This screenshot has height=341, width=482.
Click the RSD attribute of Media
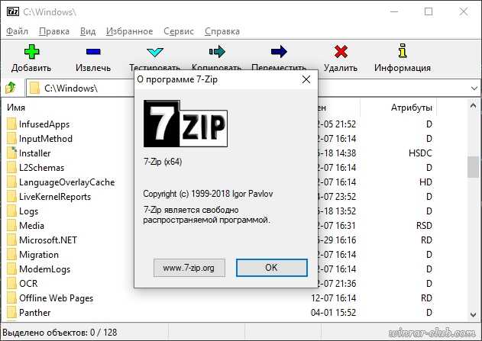[x=424, y=226]
